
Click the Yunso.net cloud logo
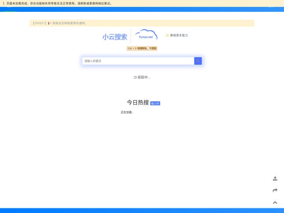[146, 35]
